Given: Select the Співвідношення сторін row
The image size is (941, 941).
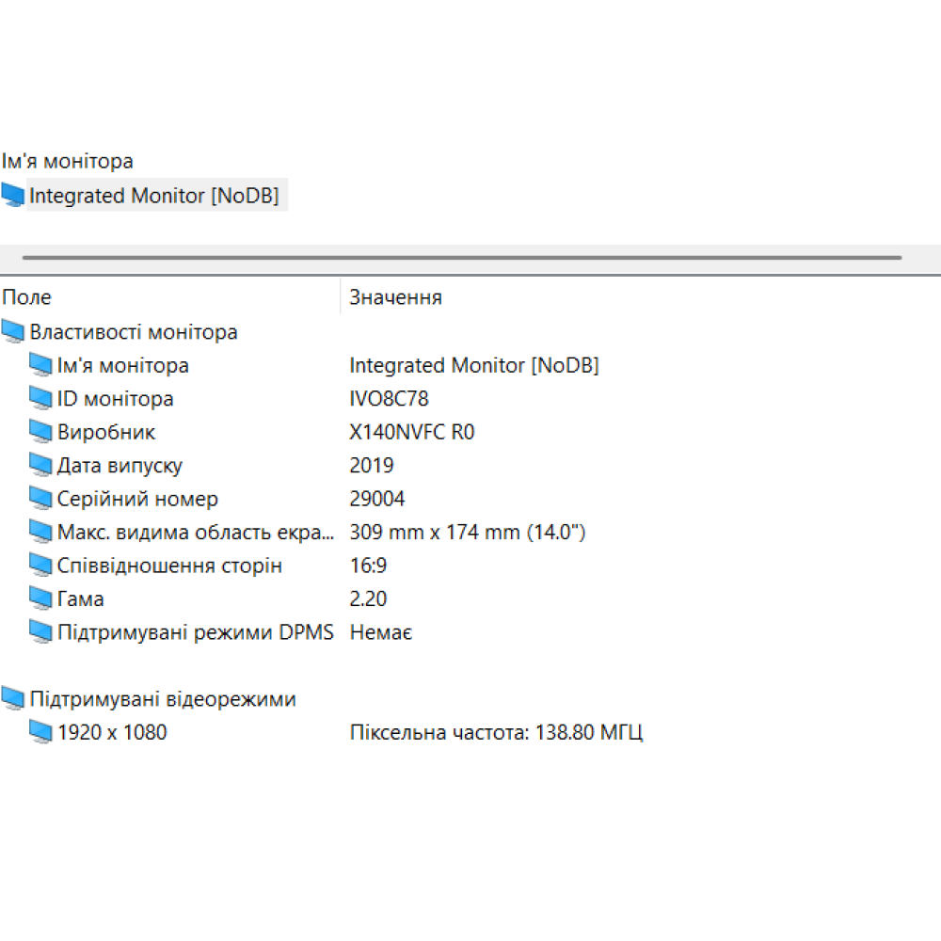Looking at the screenshot, I should click(169, 565).
